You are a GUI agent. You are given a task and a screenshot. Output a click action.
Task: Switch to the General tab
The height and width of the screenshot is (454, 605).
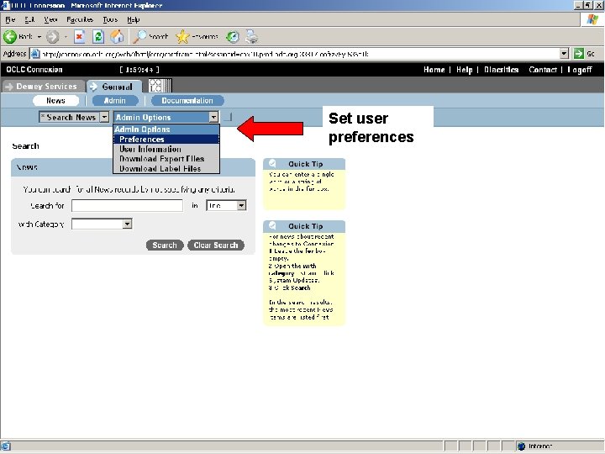point(113,87)
